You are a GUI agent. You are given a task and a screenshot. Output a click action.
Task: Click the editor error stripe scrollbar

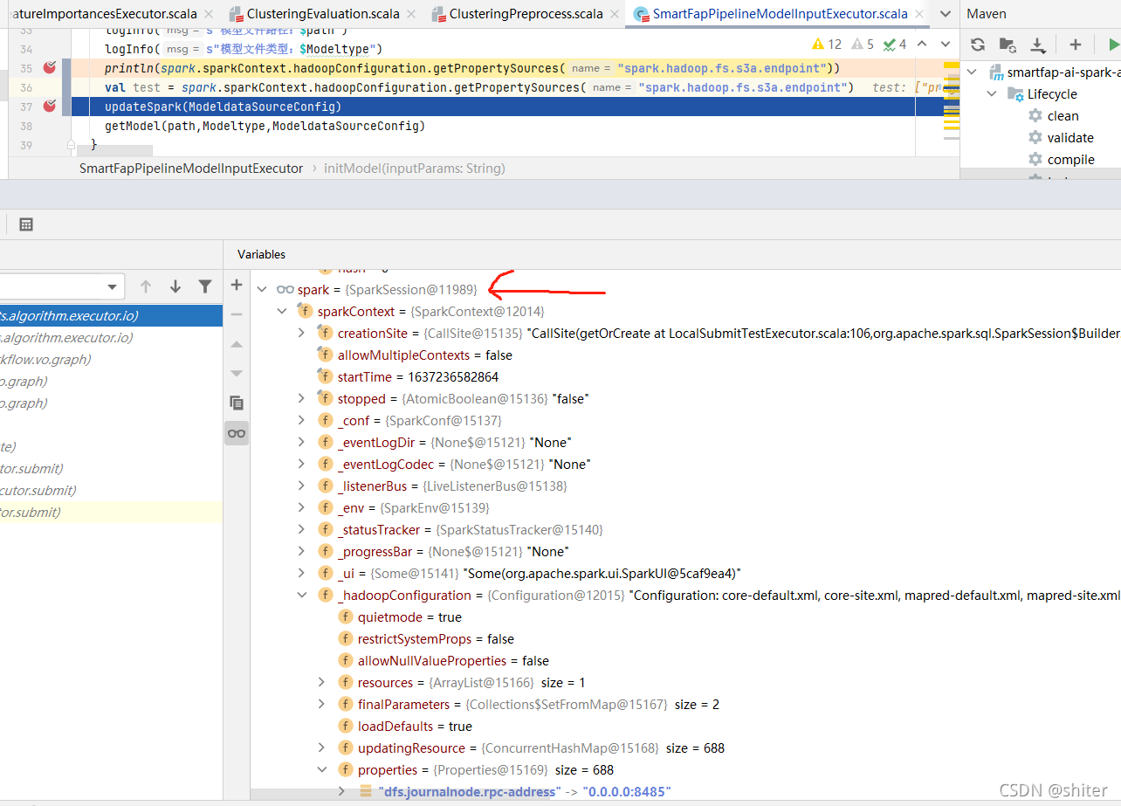(x=952, y=105)
